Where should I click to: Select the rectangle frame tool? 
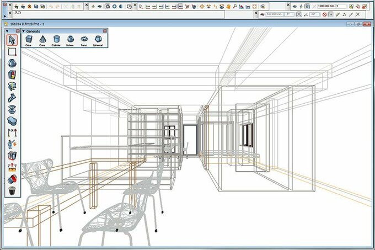pyautogui.click(x=12, y=52)
